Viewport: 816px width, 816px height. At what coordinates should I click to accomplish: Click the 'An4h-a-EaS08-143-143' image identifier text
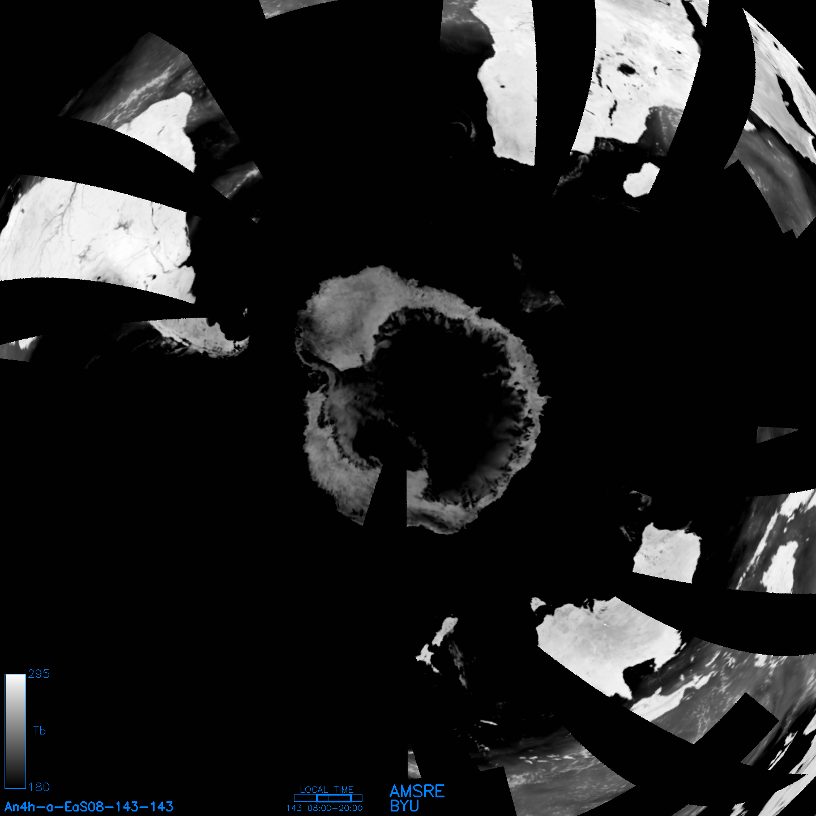click(x=89, y=806)
